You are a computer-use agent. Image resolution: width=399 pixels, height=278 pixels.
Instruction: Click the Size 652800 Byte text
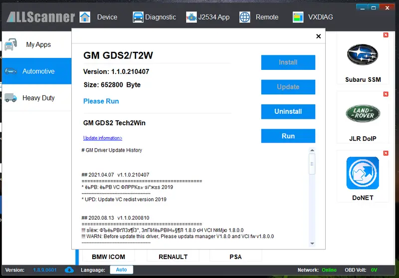click(x=112, y=85)
